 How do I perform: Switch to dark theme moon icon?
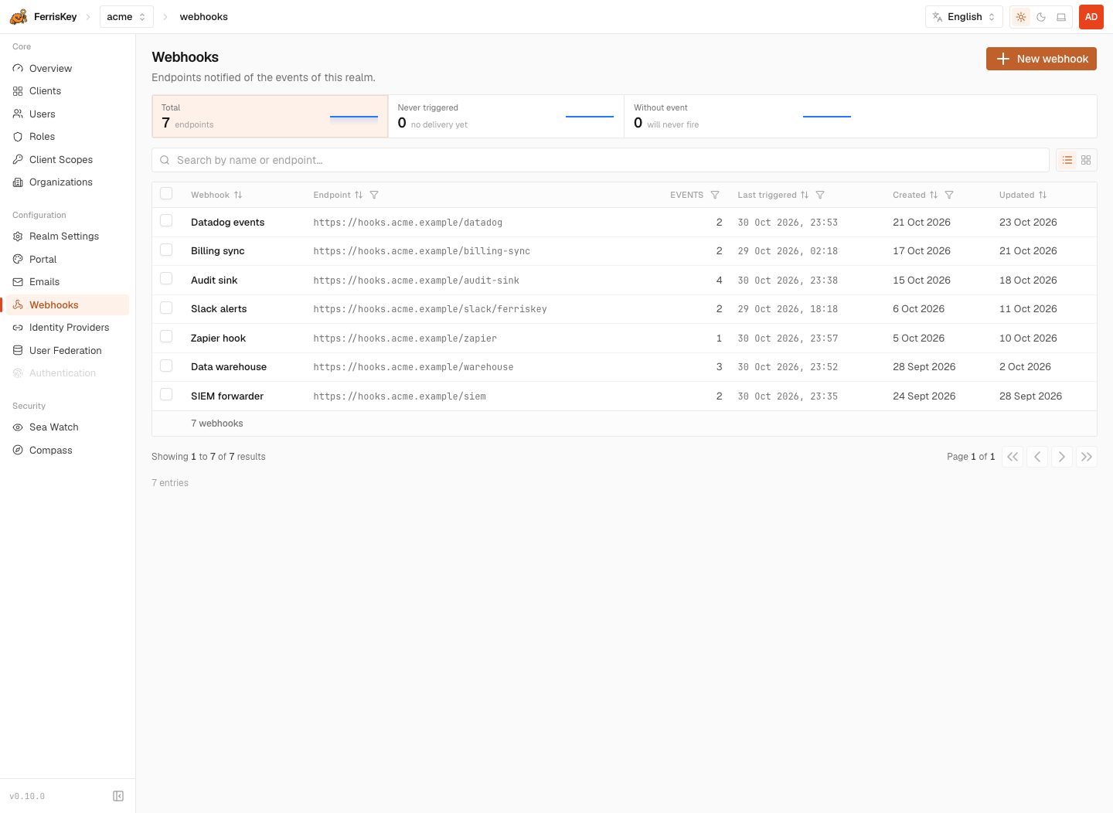(1041, 17)
